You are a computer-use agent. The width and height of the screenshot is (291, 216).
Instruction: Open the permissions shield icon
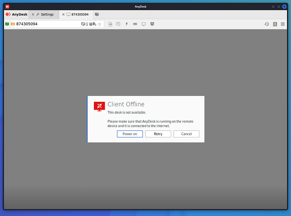152,24
